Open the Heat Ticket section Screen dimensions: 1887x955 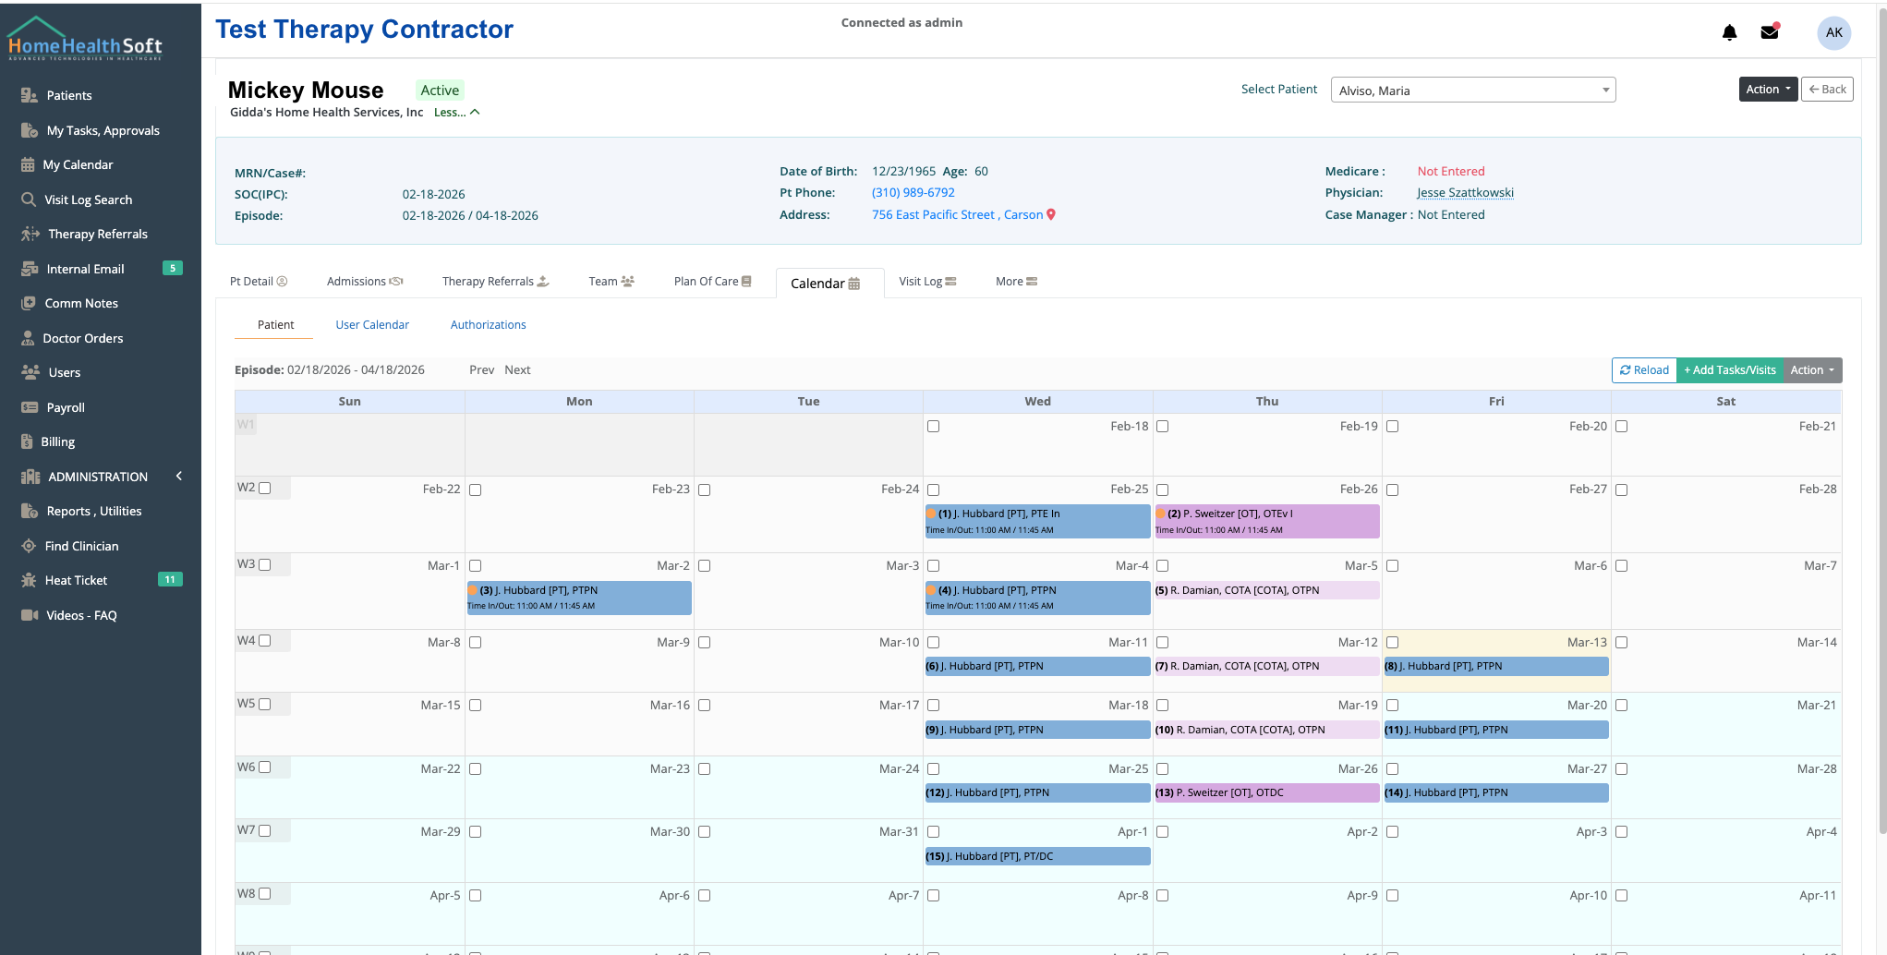[x=77, y=580]
